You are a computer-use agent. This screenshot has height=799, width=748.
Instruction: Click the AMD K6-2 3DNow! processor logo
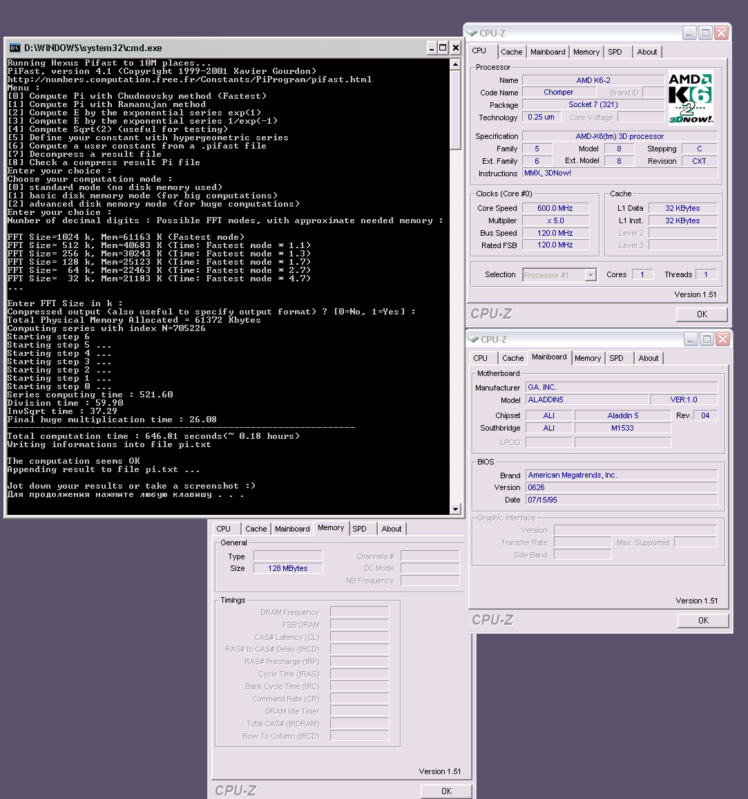point(691,98)
